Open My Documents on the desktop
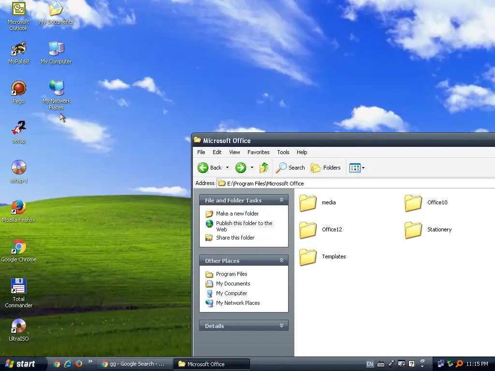This screenshot has width=495, height=371. pos(56,13)
